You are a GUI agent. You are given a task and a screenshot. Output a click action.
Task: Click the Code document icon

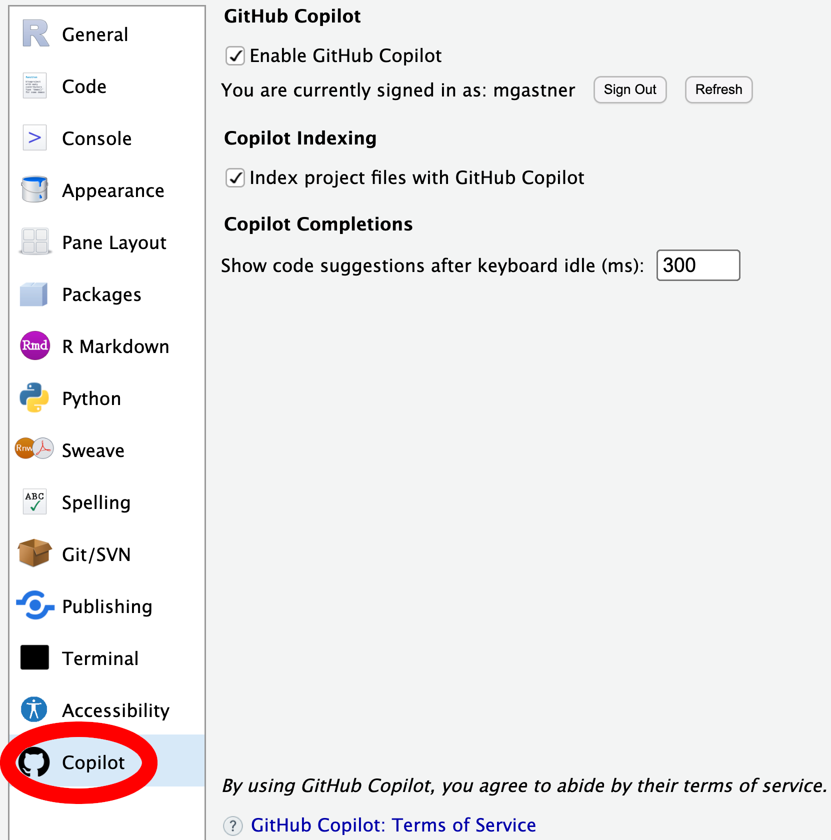pos(34,85)
